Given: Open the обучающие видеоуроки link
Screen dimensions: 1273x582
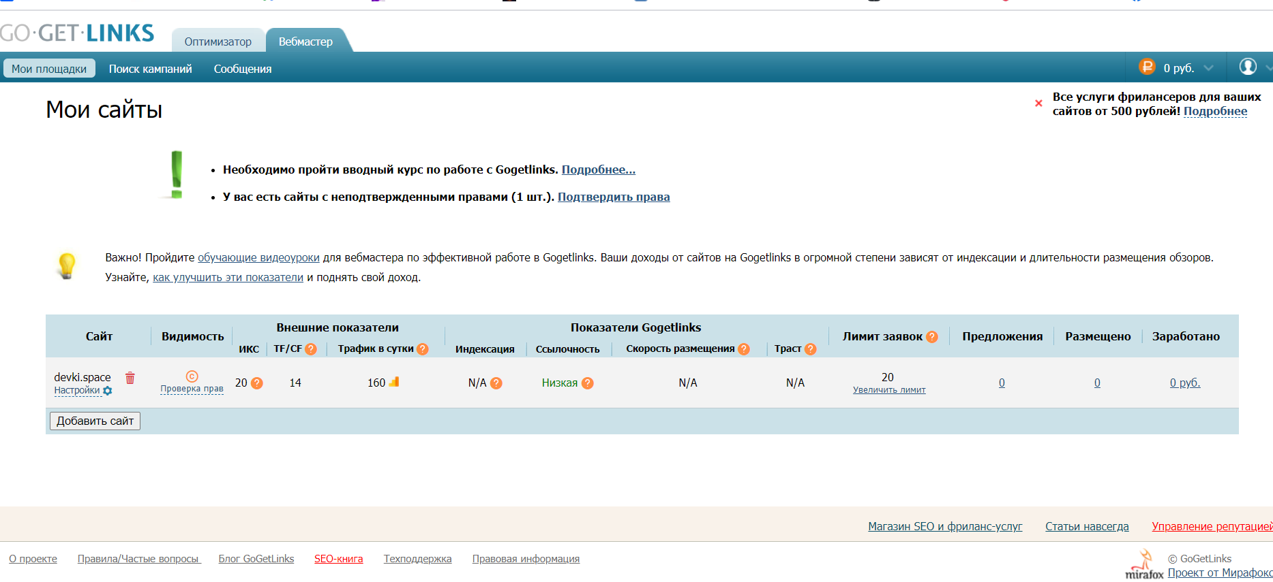Looking at the screenshot, I should [x=258, y=257].
